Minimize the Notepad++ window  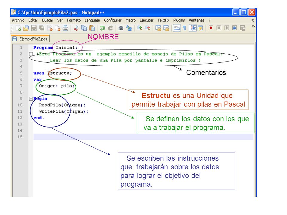pos(236,13)
